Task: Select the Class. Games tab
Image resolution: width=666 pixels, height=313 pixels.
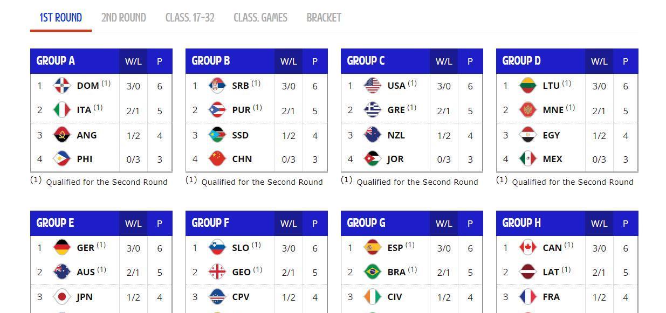Action: (x=260, y=18)
